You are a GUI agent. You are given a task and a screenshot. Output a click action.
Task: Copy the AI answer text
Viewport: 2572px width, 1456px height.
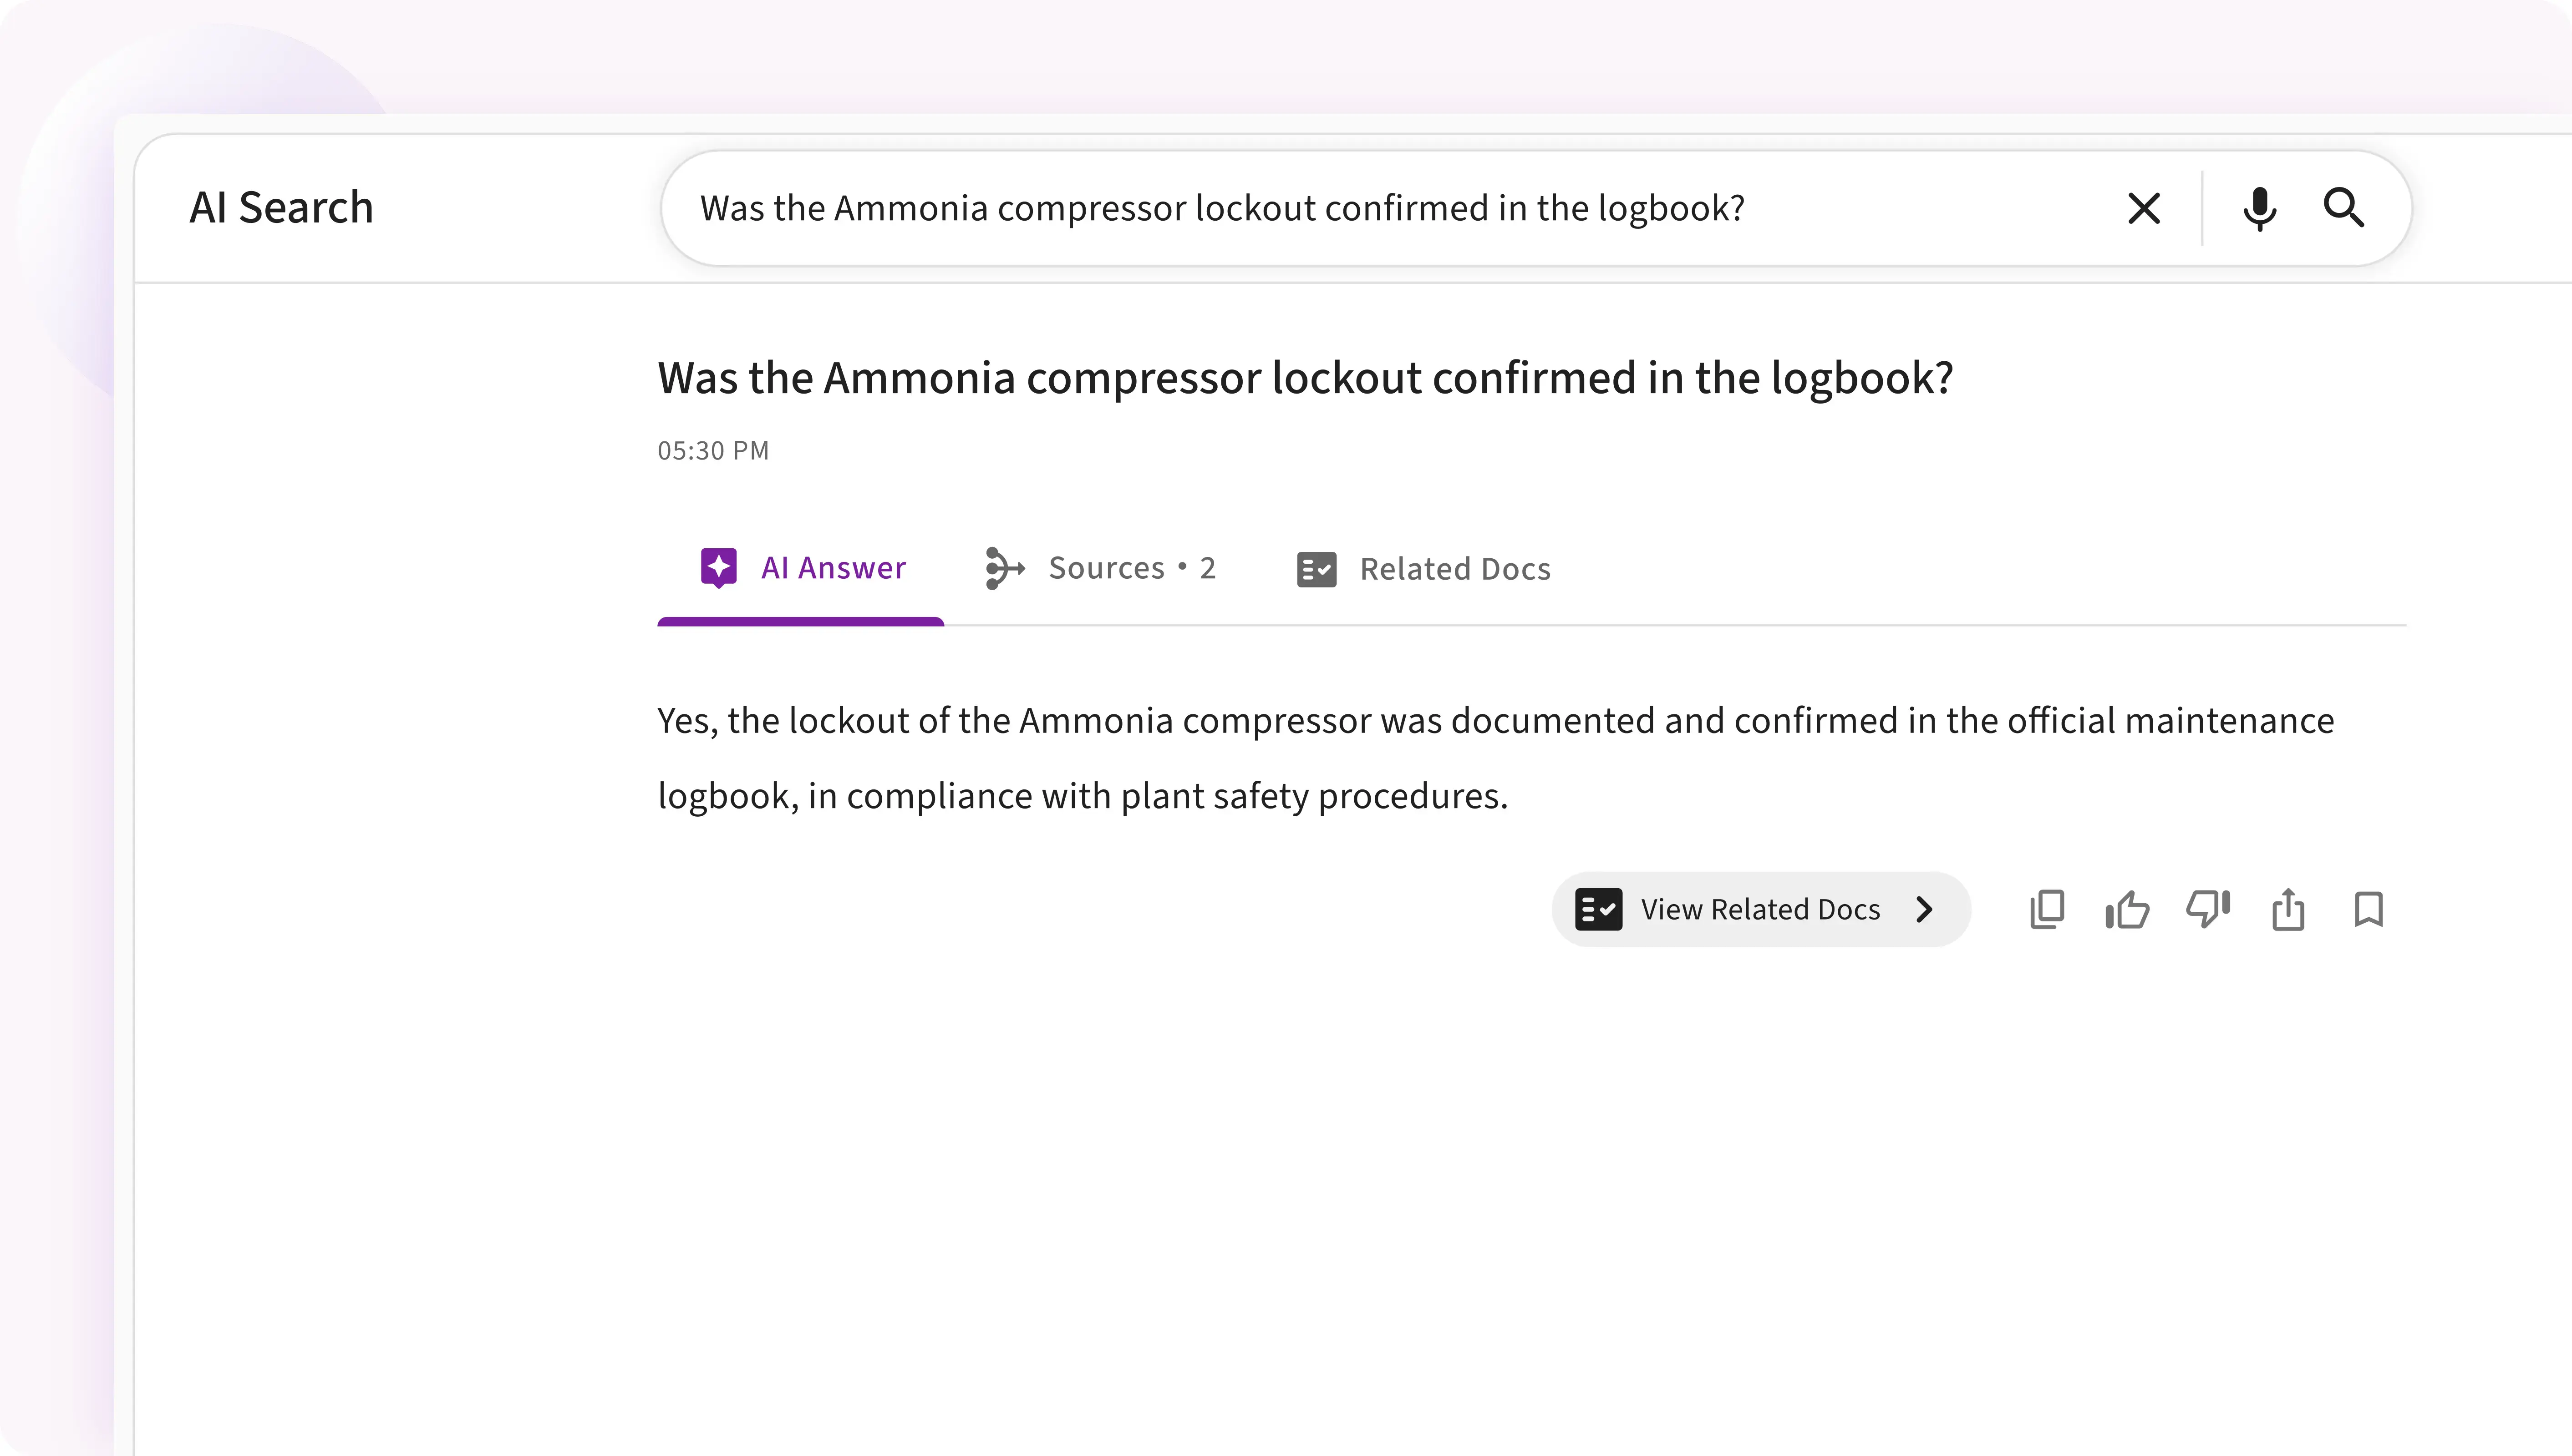click(2047, 910)
